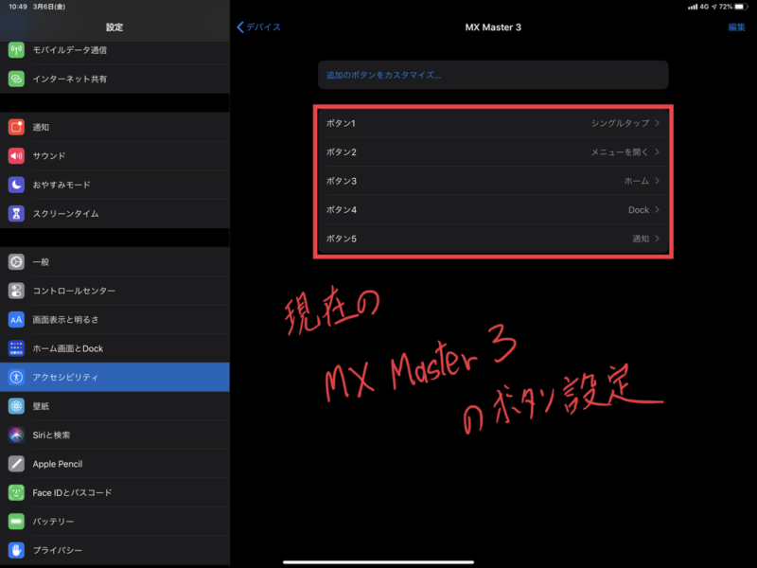Open 追加のボタンをカスタマイズ… link
Image resolution: width=757 pixels, height=568 pixels.
tap(493, 75)
